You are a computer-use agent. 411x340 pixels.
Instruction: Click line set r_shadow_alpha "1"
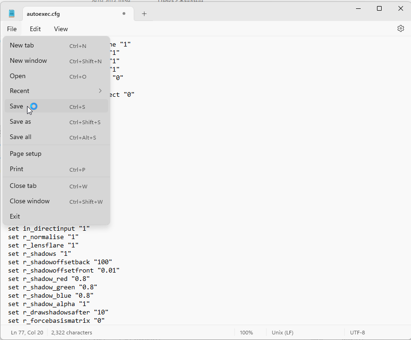[49, 304]
